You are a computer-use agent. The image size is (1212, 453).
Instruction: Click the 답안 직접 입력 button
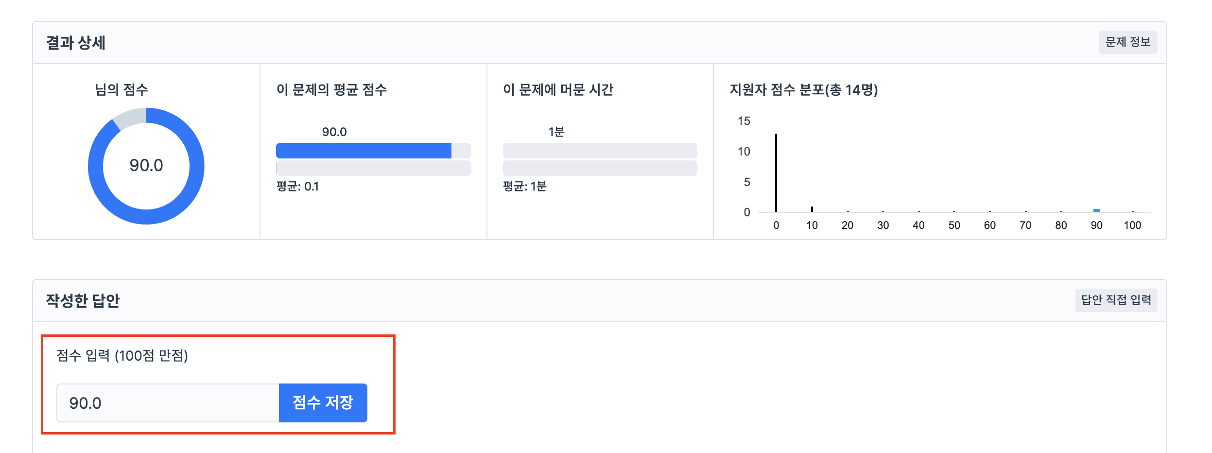1116,300
